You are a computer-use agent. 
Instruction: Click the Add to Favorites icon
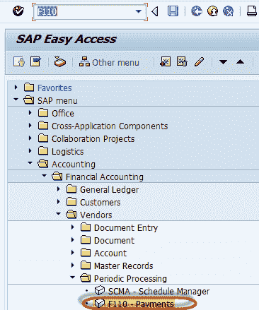coord(165,62)
